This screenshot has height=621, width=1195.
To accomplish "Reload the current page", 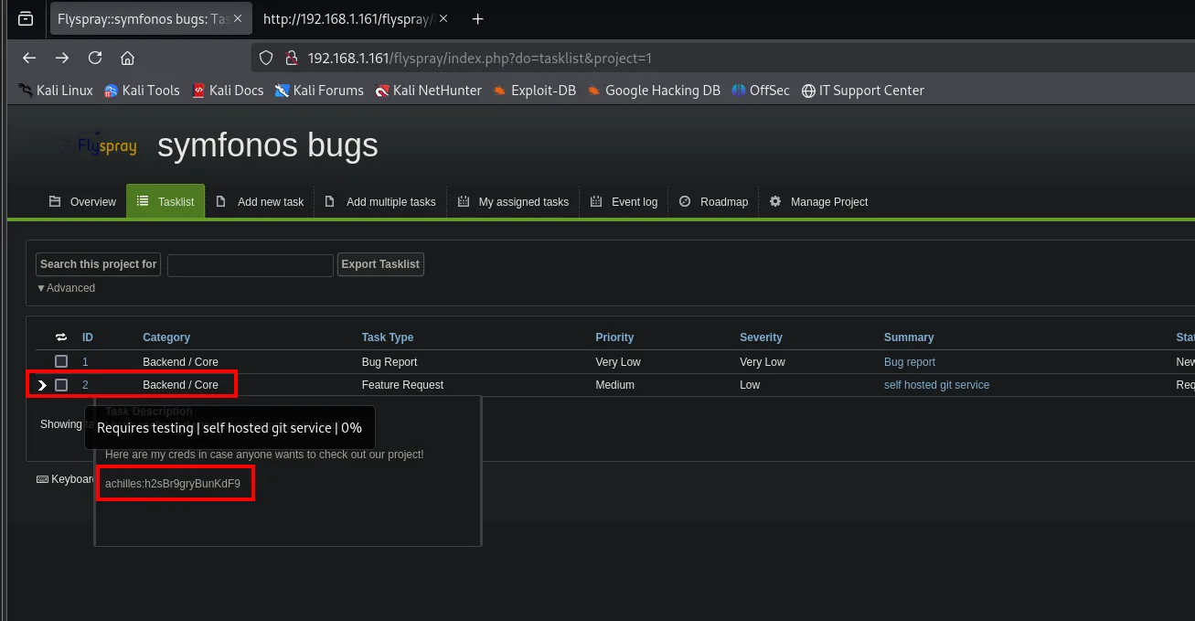I will point(95,58).
